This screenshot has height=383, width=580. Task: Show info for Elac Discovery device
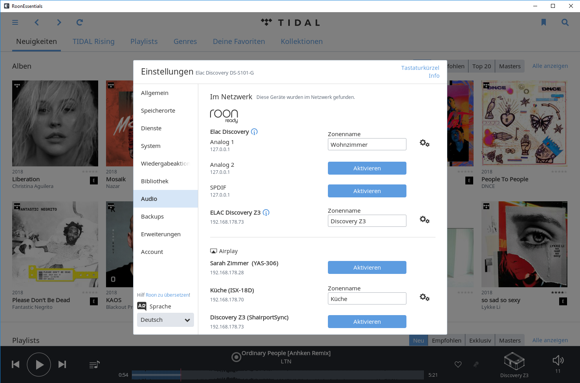click(x=254, y=132)
